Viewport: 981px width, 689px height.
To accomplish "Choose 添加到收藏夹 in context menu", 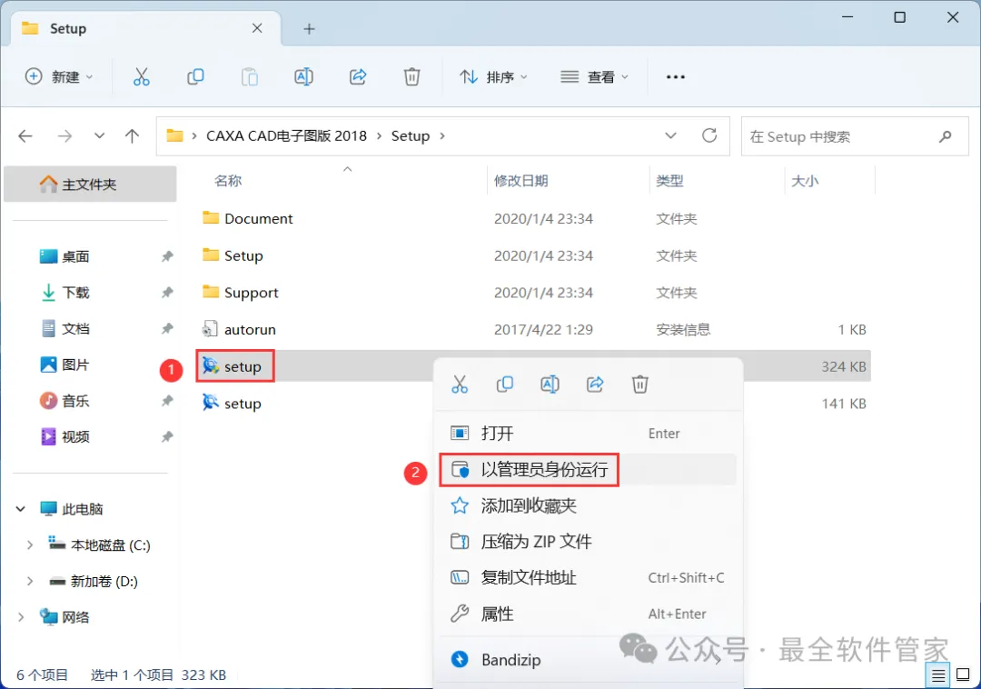I will point(588,505).
